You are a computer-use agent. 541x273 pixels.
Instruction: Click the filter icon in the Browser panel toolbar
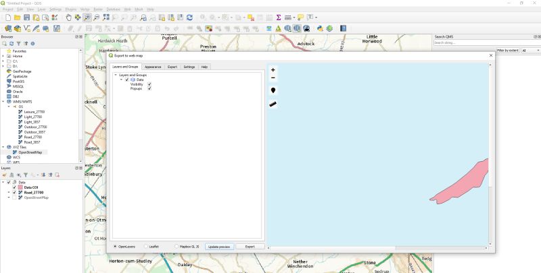click(19, 44)
